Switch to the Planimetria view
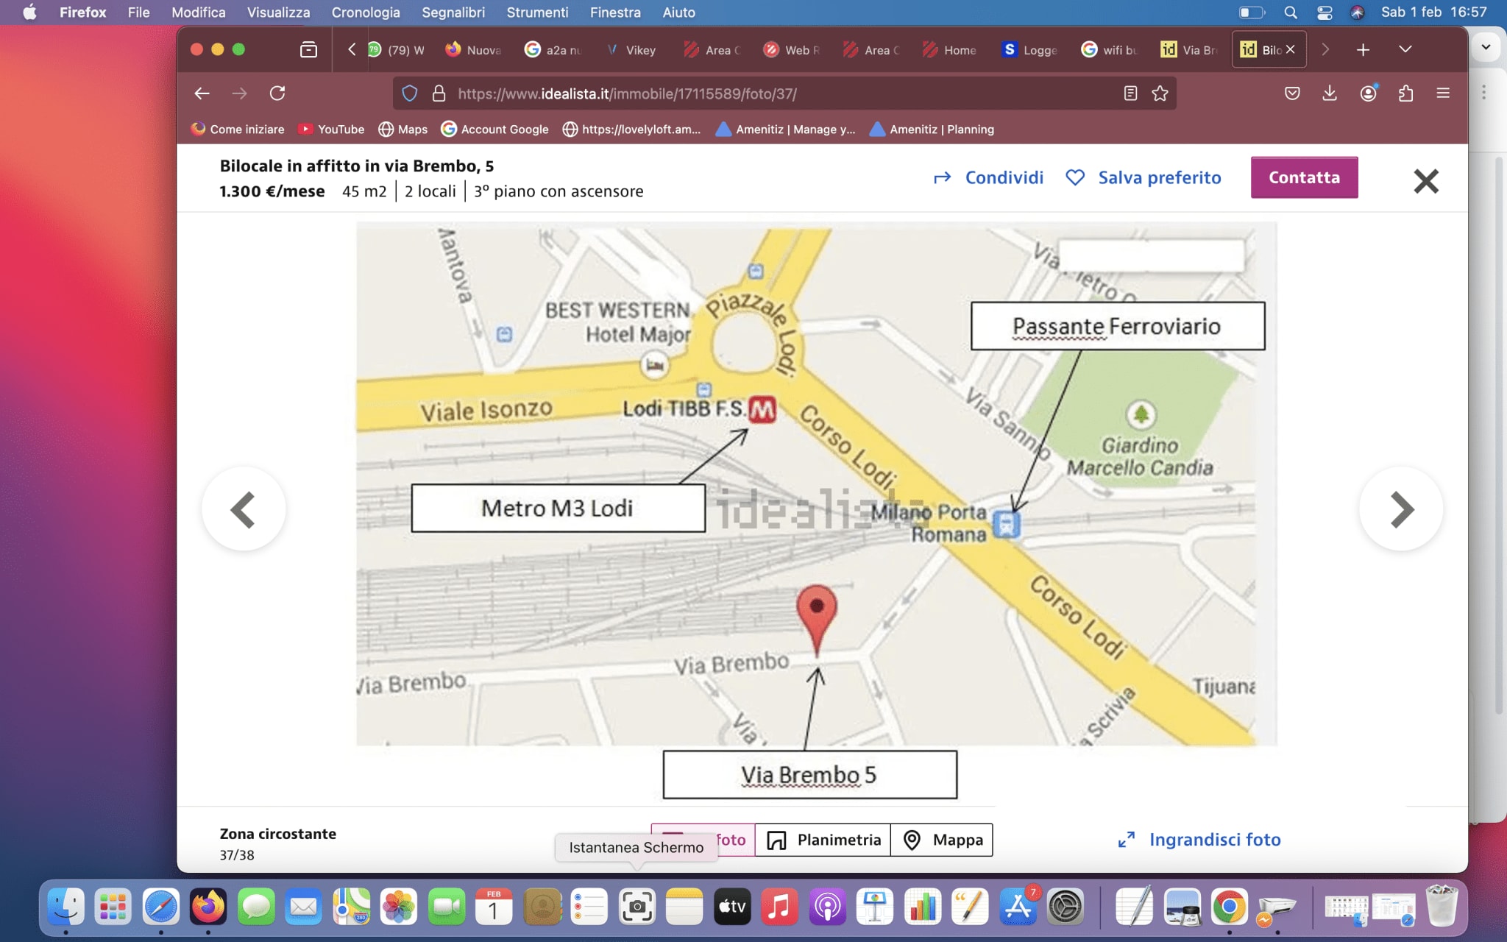 (823, 840)
